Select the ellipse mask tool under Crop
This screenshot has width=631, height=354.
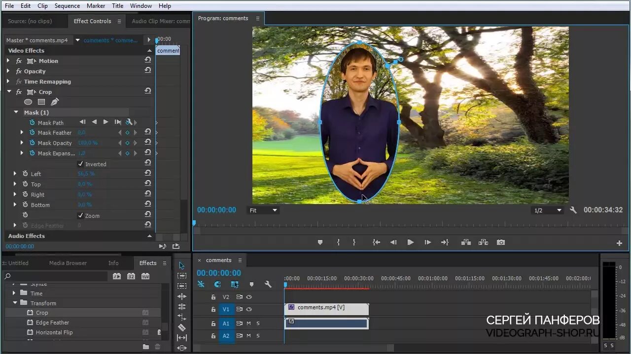[28, 102]
